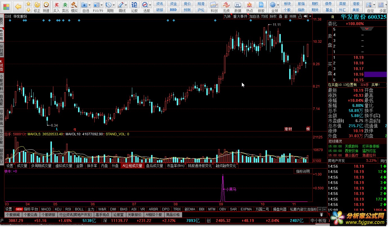Image resolution: width=389 pixels, height=227 pixels.
Task: Select the MACD indicator tab
Action: [46, 209]
